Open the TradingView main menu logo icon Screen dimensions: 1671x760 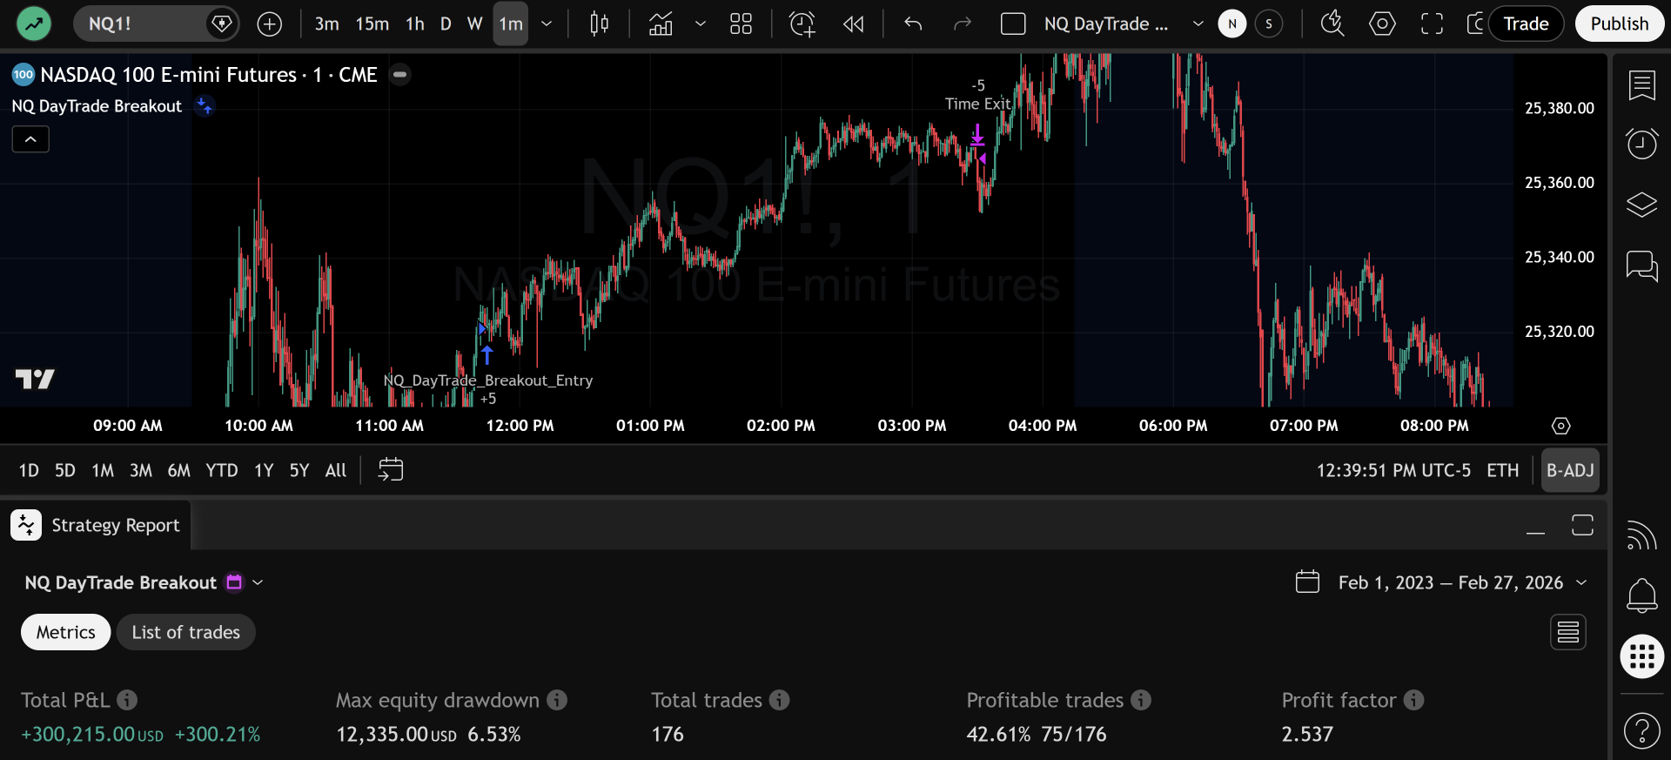(x=34, y=24)
